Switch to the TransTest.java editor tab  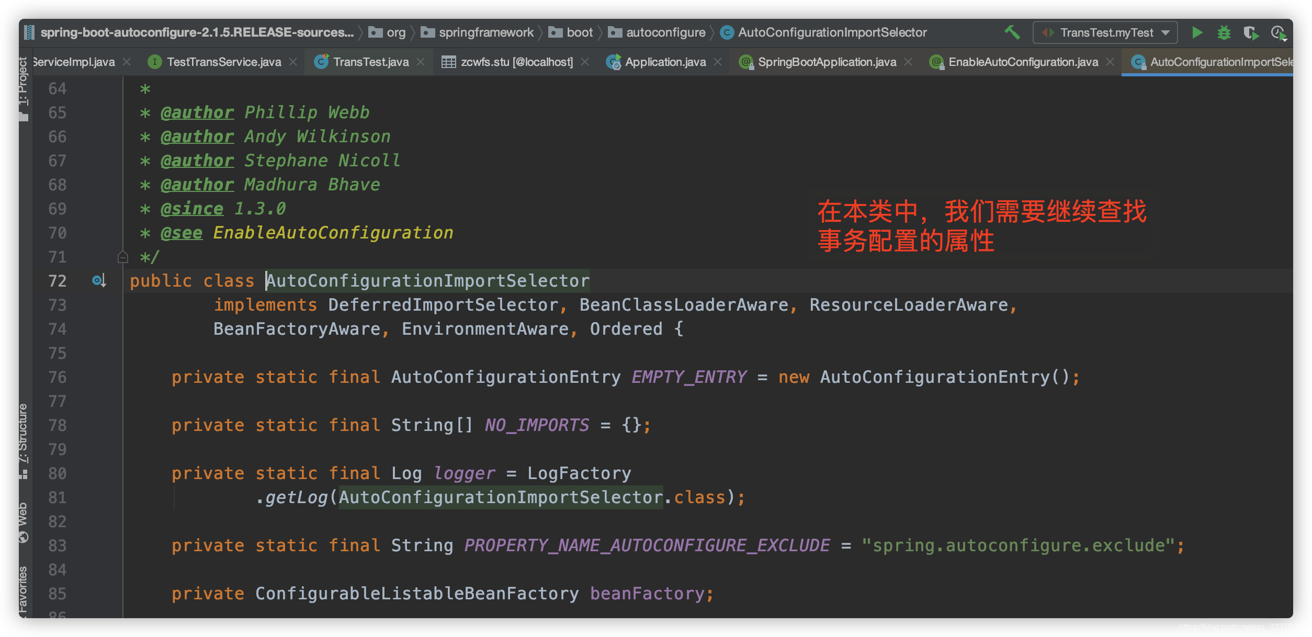pos(370,62)
